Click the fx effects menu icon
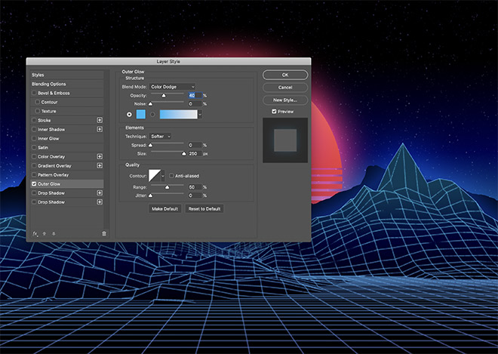 click(x=35, y=234)
